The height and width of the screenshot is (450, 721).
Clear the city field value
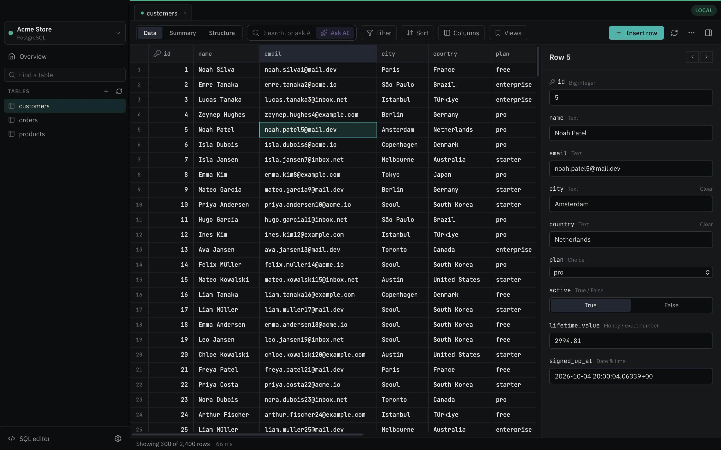706,189
